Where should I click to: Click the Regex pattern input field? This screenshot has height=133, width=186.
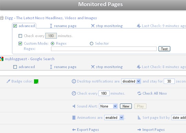click(104, 49)
